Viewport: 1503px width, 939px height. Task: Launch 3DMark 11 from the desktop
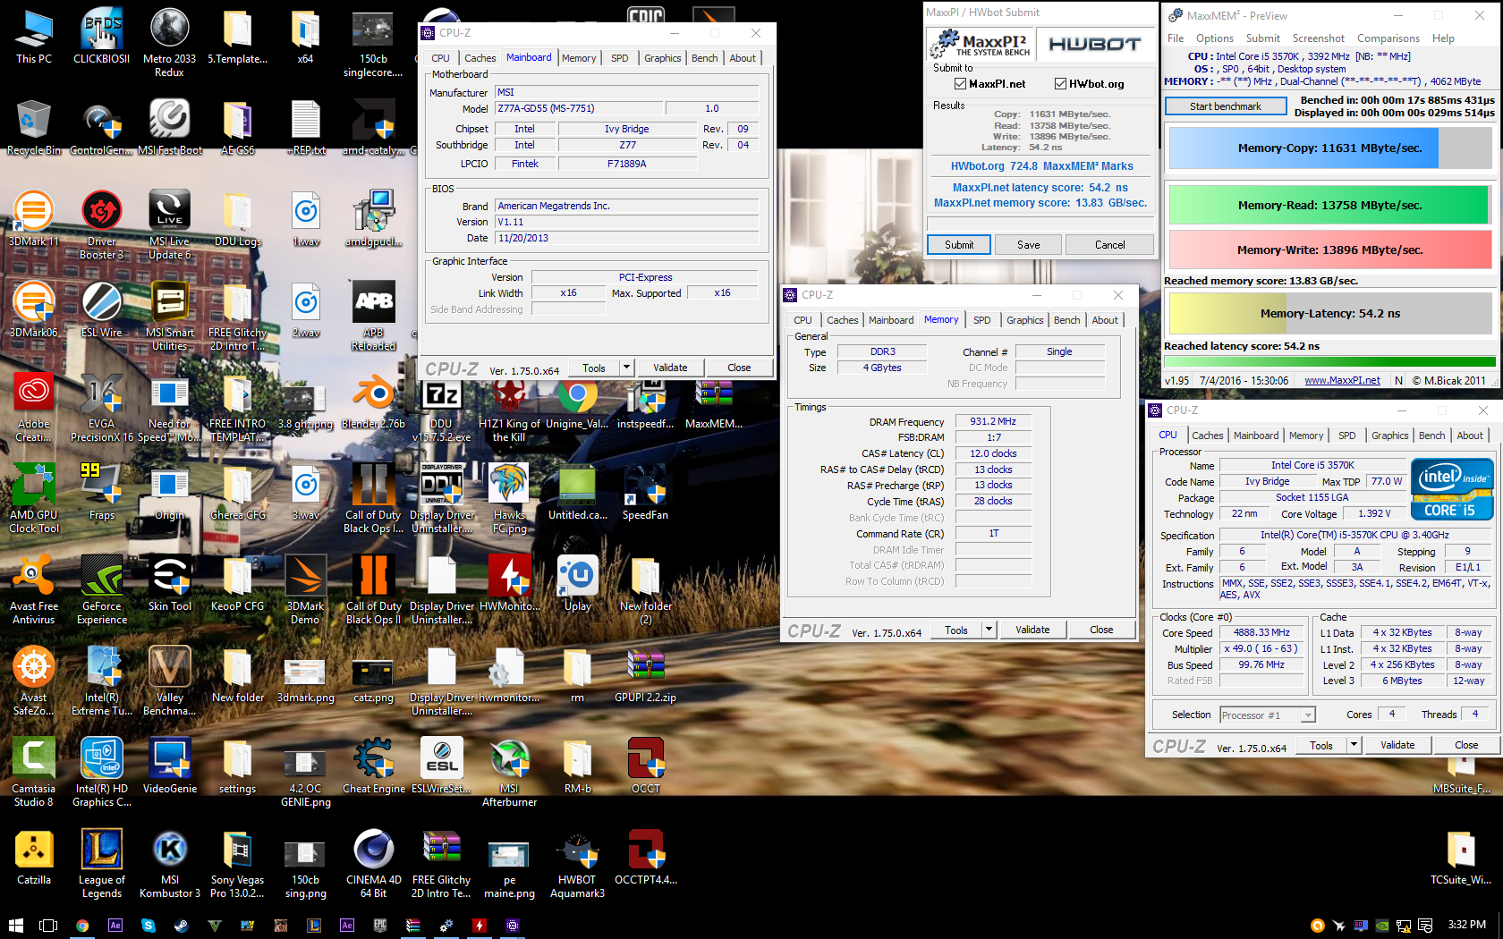34,218
